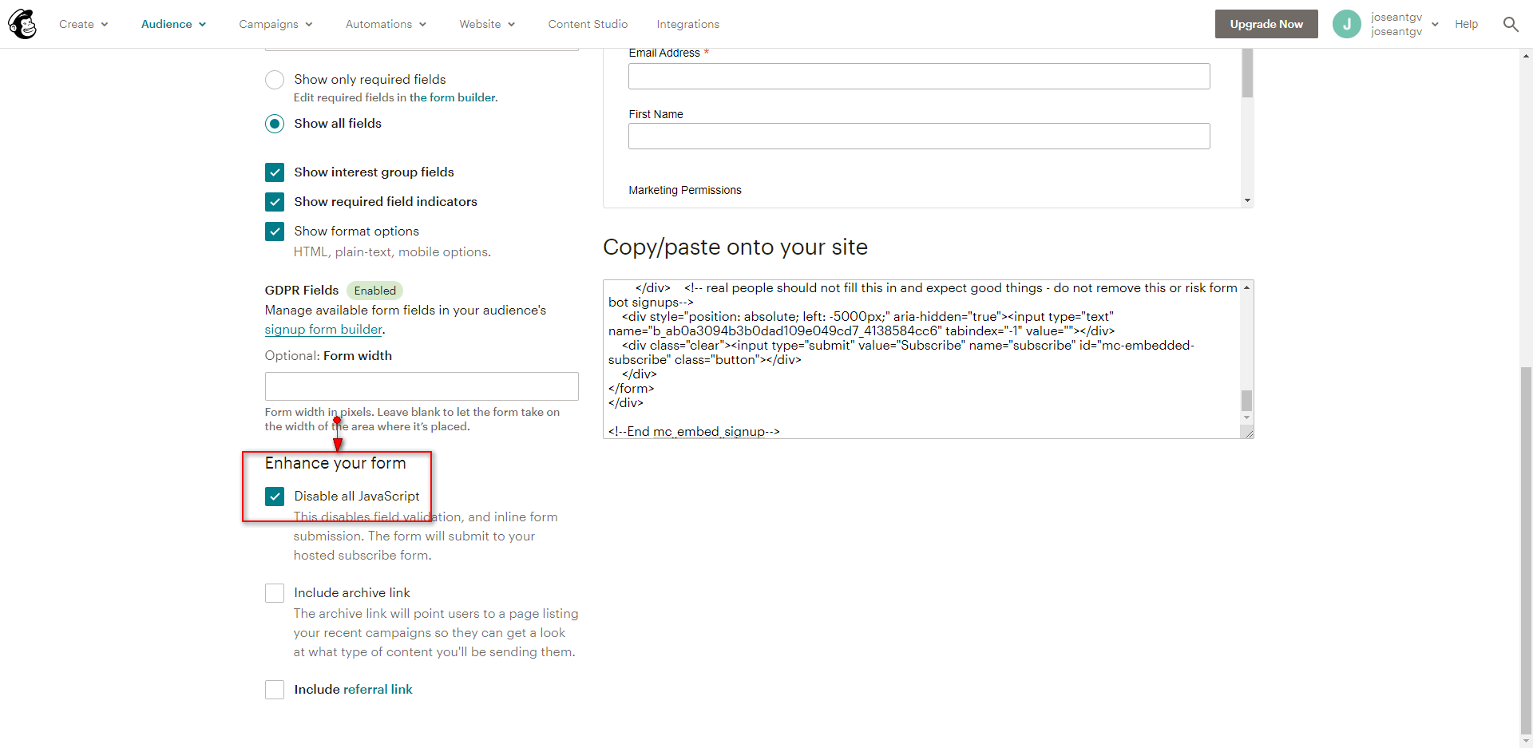Select Show only required fields radio
Screen dimensions: 1533x748
pos(275,80)
